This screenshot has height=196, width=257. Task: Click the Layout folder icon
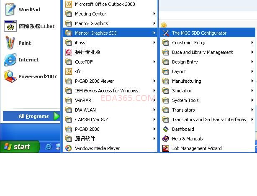pos(166,71)
